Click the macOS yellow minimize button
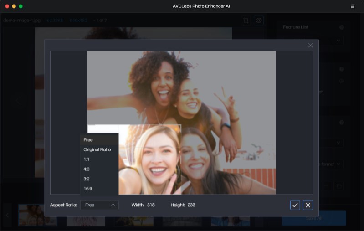The height and width of the screenshot is (231, 364). click(14, 6)
